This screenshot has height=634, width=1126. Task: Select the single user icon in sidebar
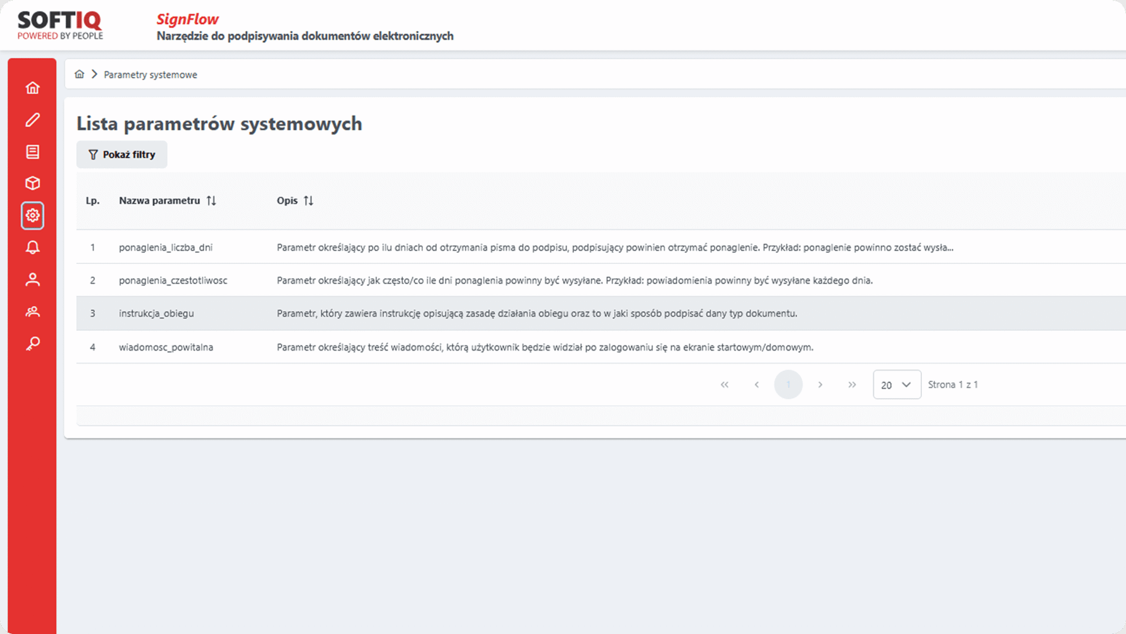33,279
